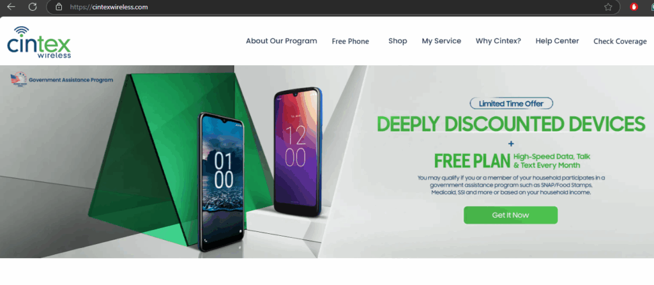
Task: Go to the Help Center
Action: pos(557,41)
